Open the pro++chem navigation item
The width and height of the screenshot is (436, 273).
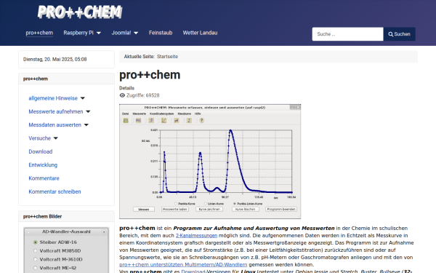click(x=39, y=33)
